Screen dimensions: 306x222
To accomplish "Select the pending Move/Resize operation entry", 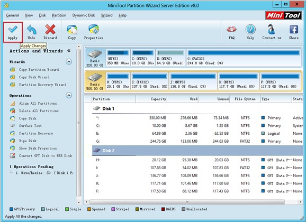I will (44, 173).
